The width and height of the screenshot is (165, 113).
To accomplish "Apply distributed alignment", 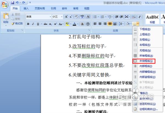I will 115,24.
